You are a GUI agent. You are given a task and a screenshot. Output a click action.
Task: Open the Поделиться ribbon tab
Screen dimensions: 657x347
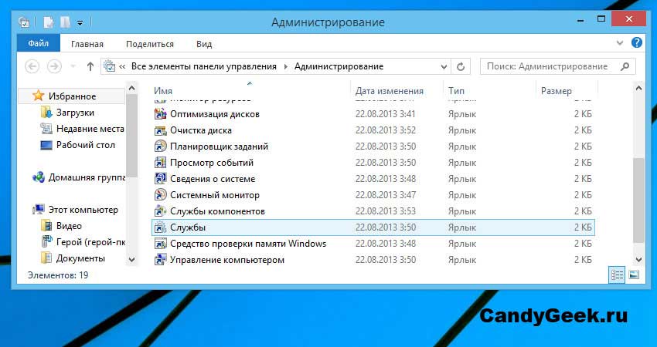pos(150,44)
